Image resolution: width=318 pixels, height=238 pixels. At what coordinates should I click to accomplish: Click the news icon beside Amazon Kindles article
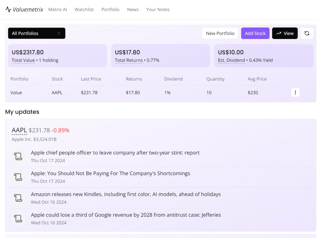18,198
